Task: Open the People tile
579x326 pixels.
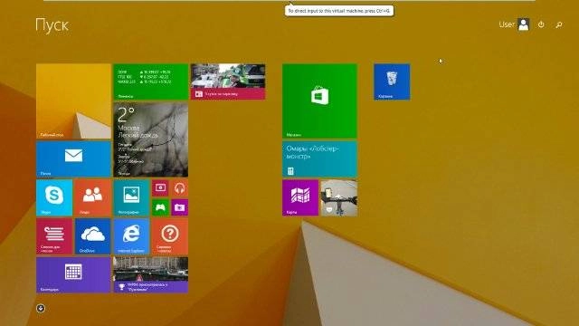Action: [x=92, y=197]
